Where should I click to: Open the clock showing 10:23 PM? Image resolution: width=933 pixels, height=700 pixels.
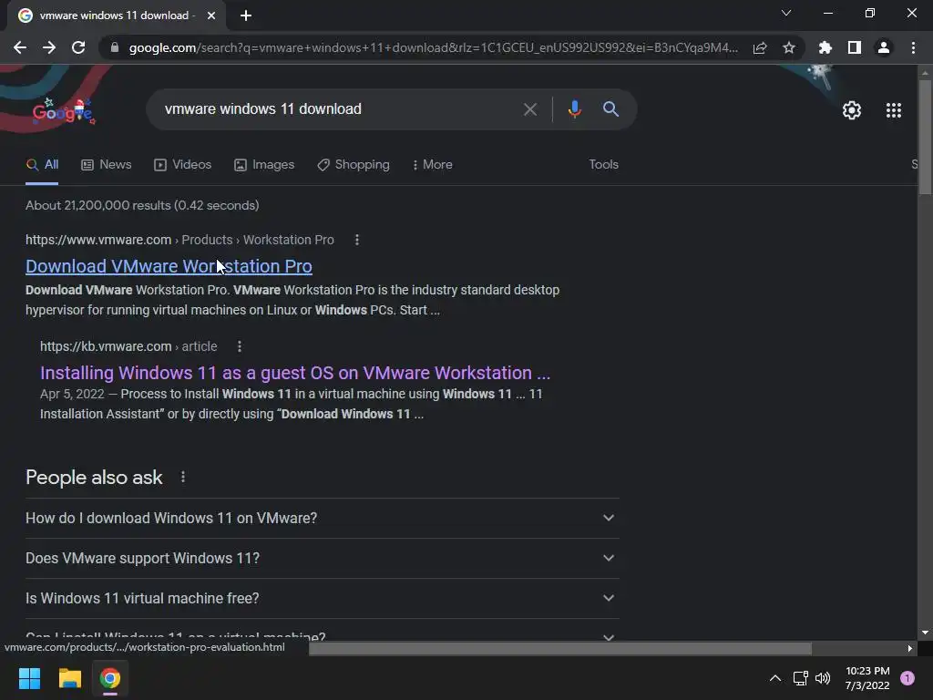(867, 678)
